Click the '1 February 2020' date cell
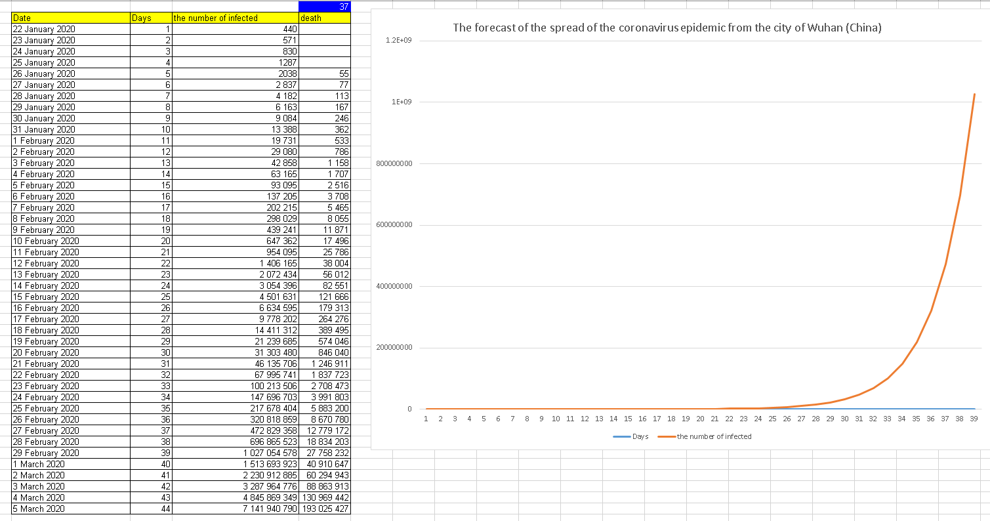Screen dimensions: 990x521 click(x=71, y=141)
